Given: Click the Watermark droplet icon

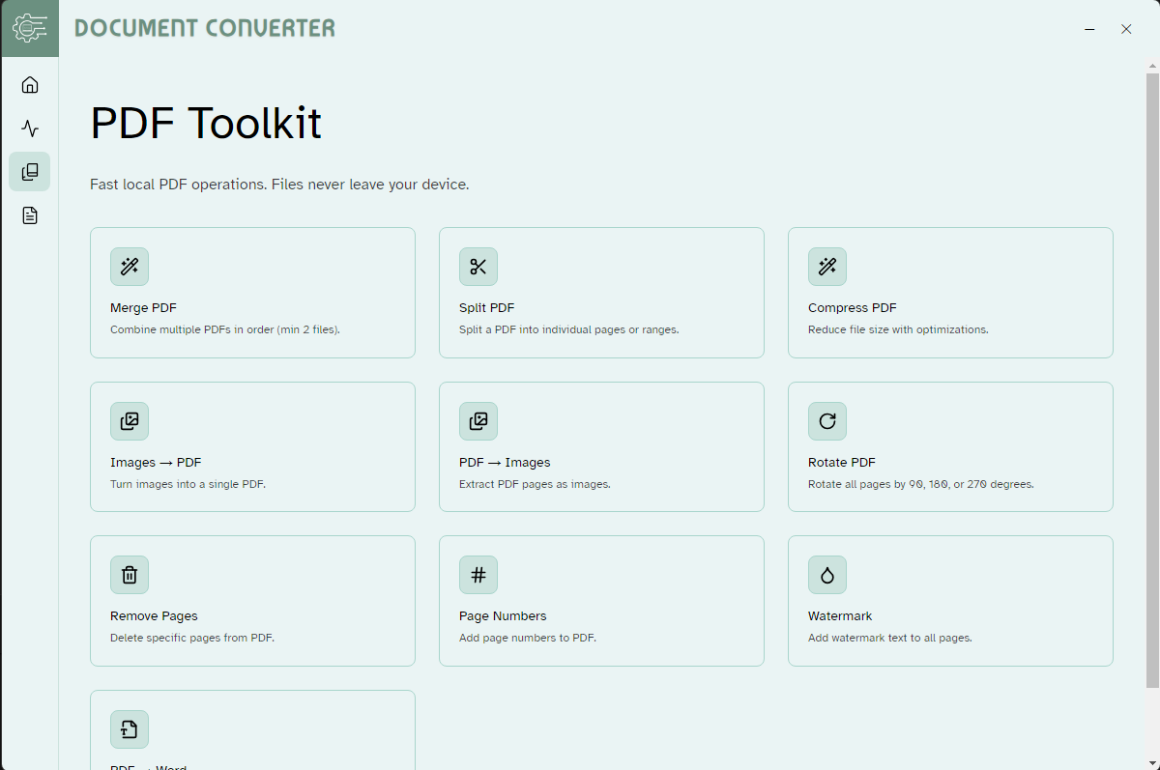Looking at the screenshot, I should [827, 575].
